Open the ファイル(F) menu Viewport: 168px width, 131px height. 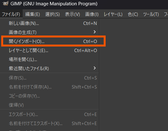tap(11, 14)
